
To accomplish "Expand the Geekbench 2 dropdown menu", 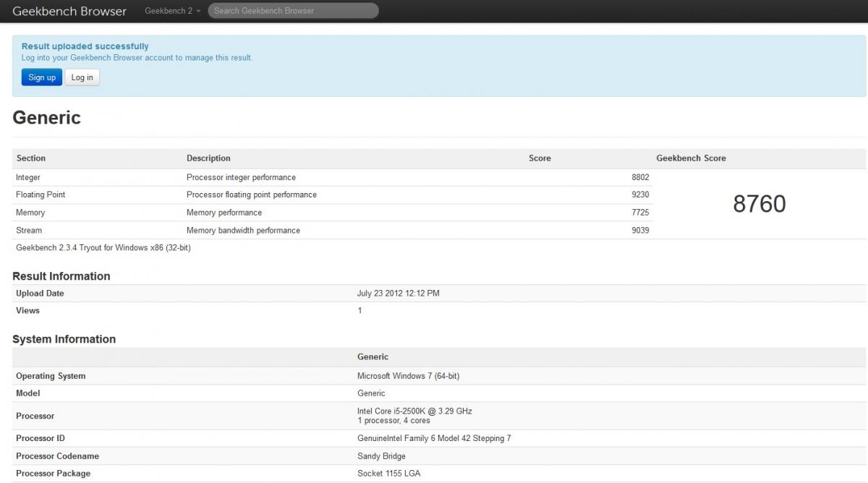I will (x=172, y=11).
